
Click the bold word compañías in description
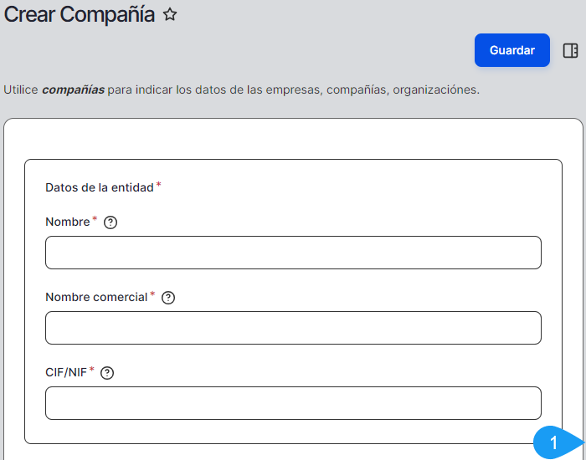tap(73, 89)
